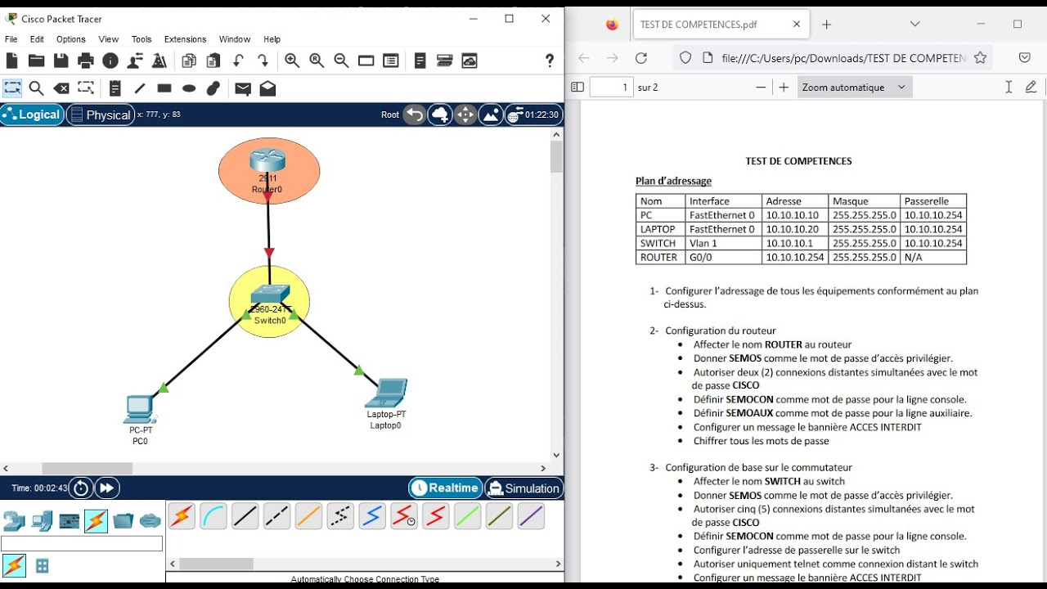Open the Edit menu
The width and height of the screenshot is (1047, 589).
point(37,39)
